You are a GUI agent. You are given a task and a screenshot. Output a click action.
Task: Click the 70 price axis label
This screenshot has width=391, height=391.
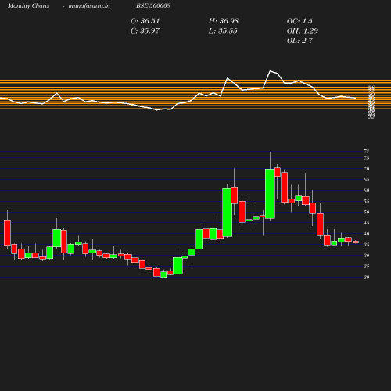[x=367, y=169]
